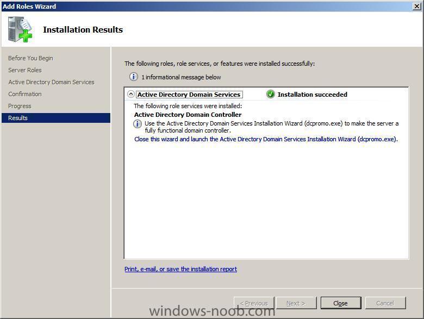424x319 pixels.
Task: Click the Installation Results page title
Action: click(83, 29)
